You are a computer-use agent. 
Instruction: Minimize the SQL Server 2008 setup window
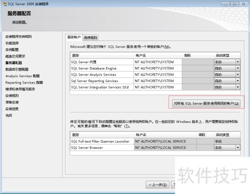pos(225,4)
